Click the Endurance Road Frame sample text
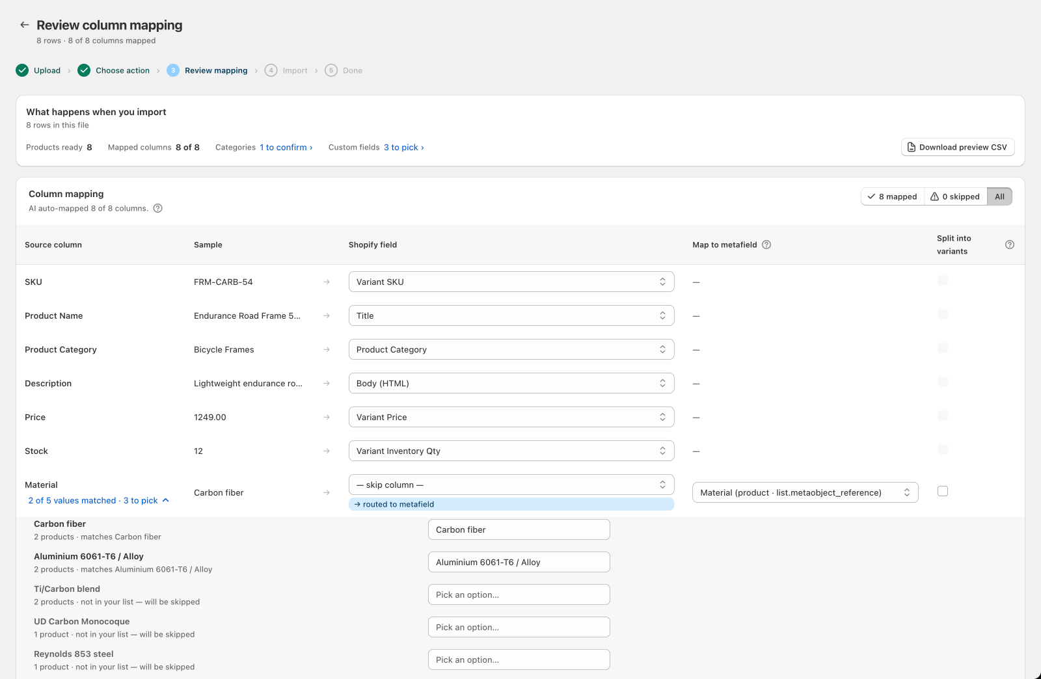This screenshot has height=679, width=1041. tap(247, 315)
